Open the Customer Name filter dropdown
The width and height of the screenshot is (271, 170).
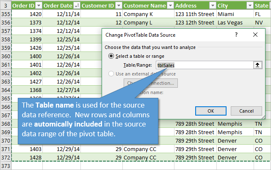(x=170, y=5)
